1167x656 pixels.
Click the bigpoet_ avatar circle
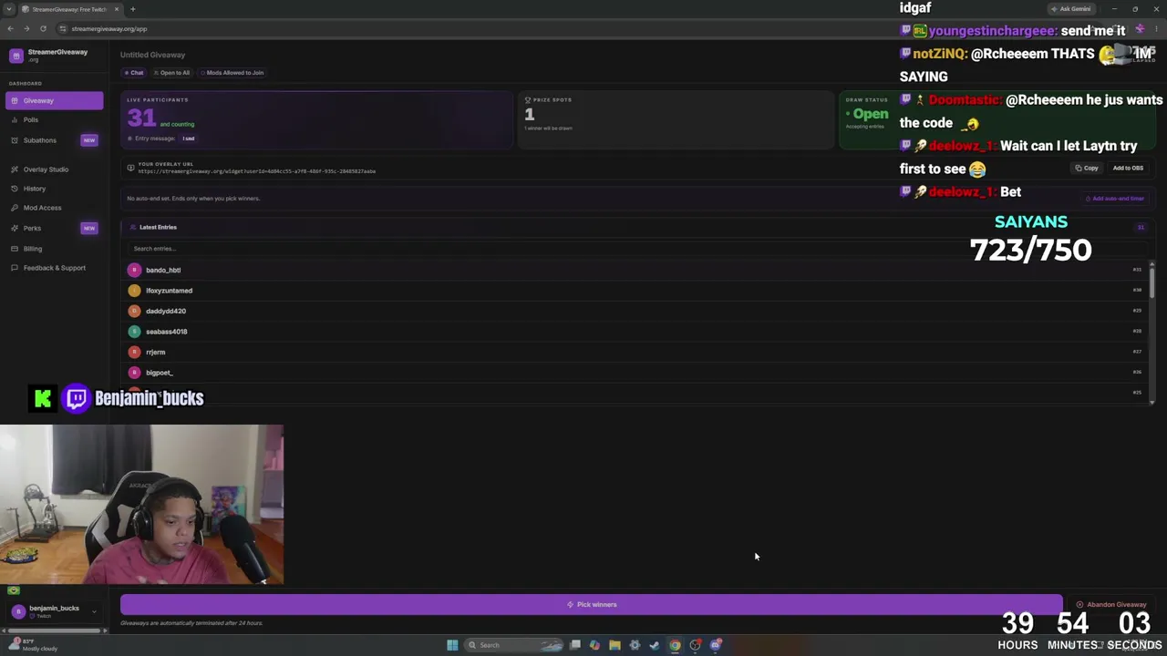134,373
